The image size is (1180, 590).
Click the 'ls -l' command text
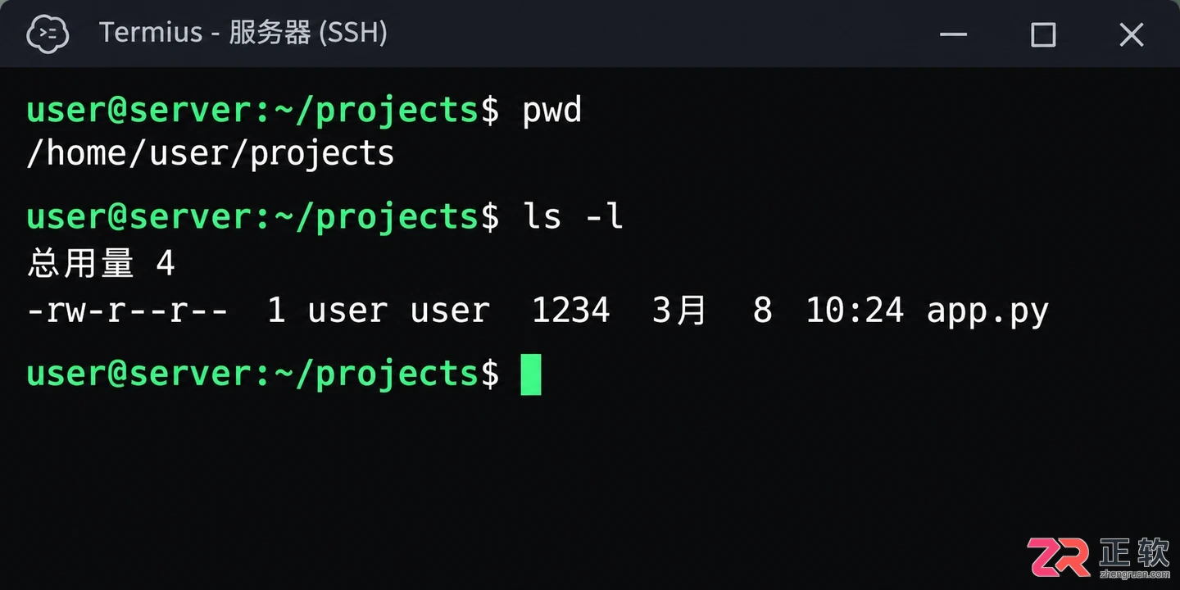tap(573, 216)
